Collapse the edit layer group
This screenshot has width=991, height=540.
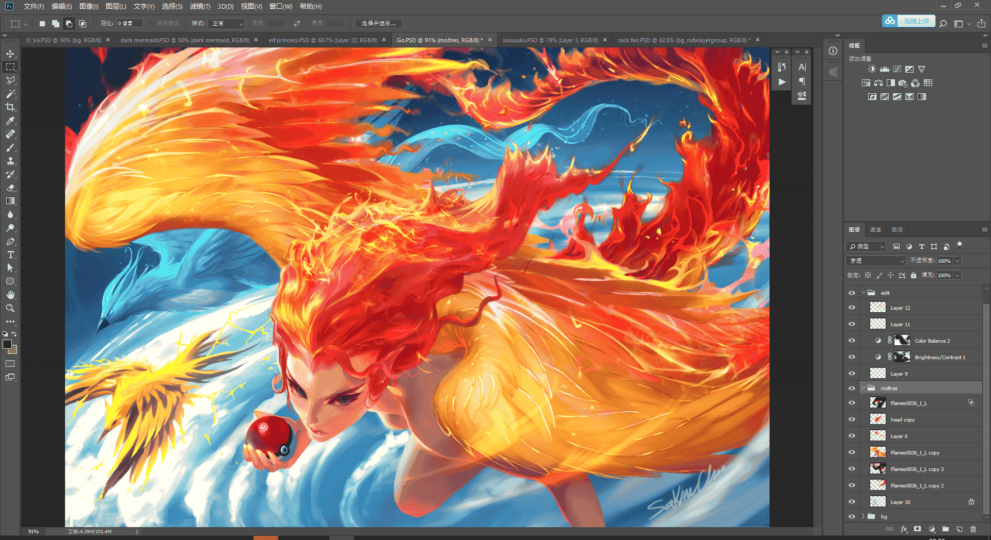click(x=864, y=293)
